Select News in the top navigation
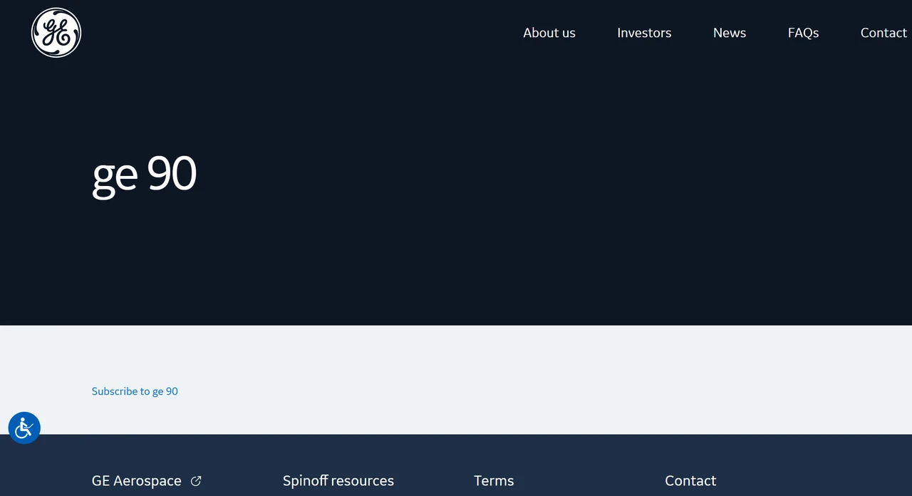Screen dimensions: 912x496 click(x=730, y=33)
